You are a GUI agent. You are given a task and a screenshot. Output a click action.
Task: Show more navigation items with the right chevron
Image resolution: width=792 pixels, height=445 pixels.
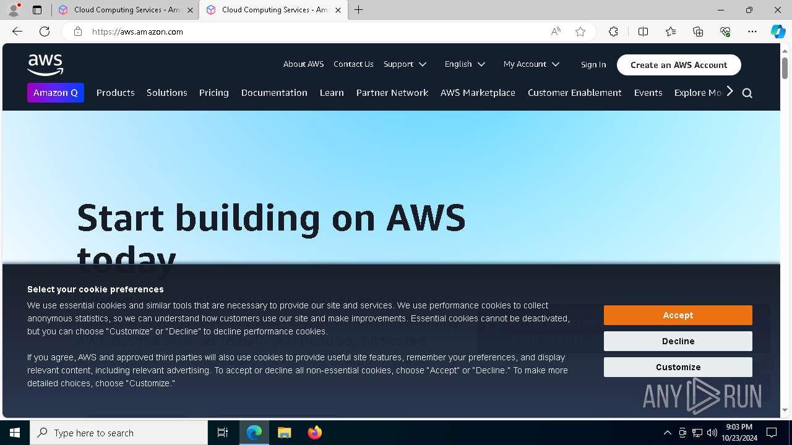pos(730,91)
